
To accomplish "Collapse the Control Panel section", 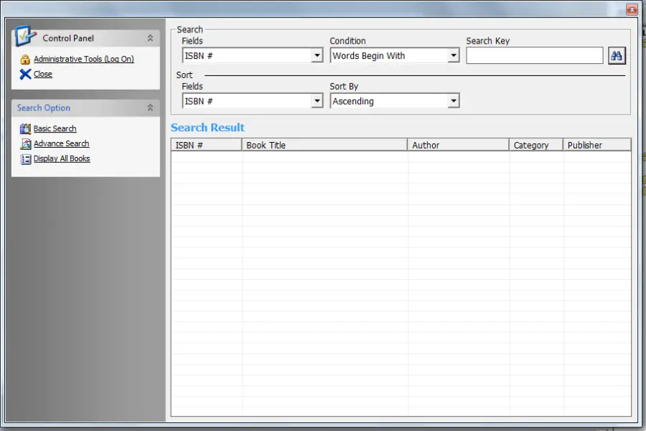I will 151,38.
